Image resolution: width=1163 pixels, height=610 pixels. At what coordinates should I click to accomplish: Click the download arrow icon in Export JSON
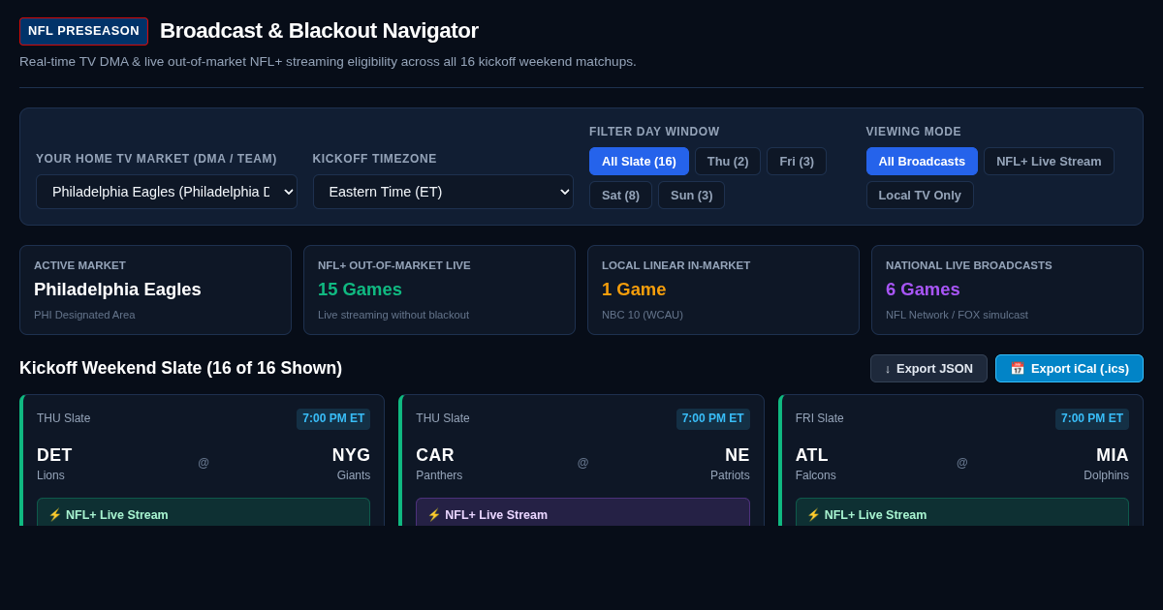point(888,368)
